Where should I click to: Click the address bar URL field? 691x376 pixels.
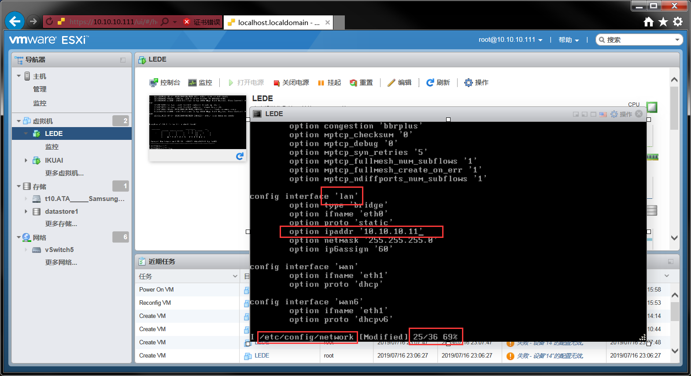[x=113, y=22]
